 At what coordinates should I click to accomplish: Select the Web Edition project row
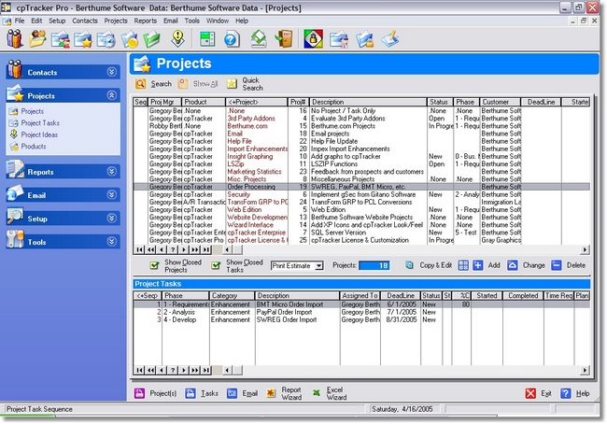362,209
